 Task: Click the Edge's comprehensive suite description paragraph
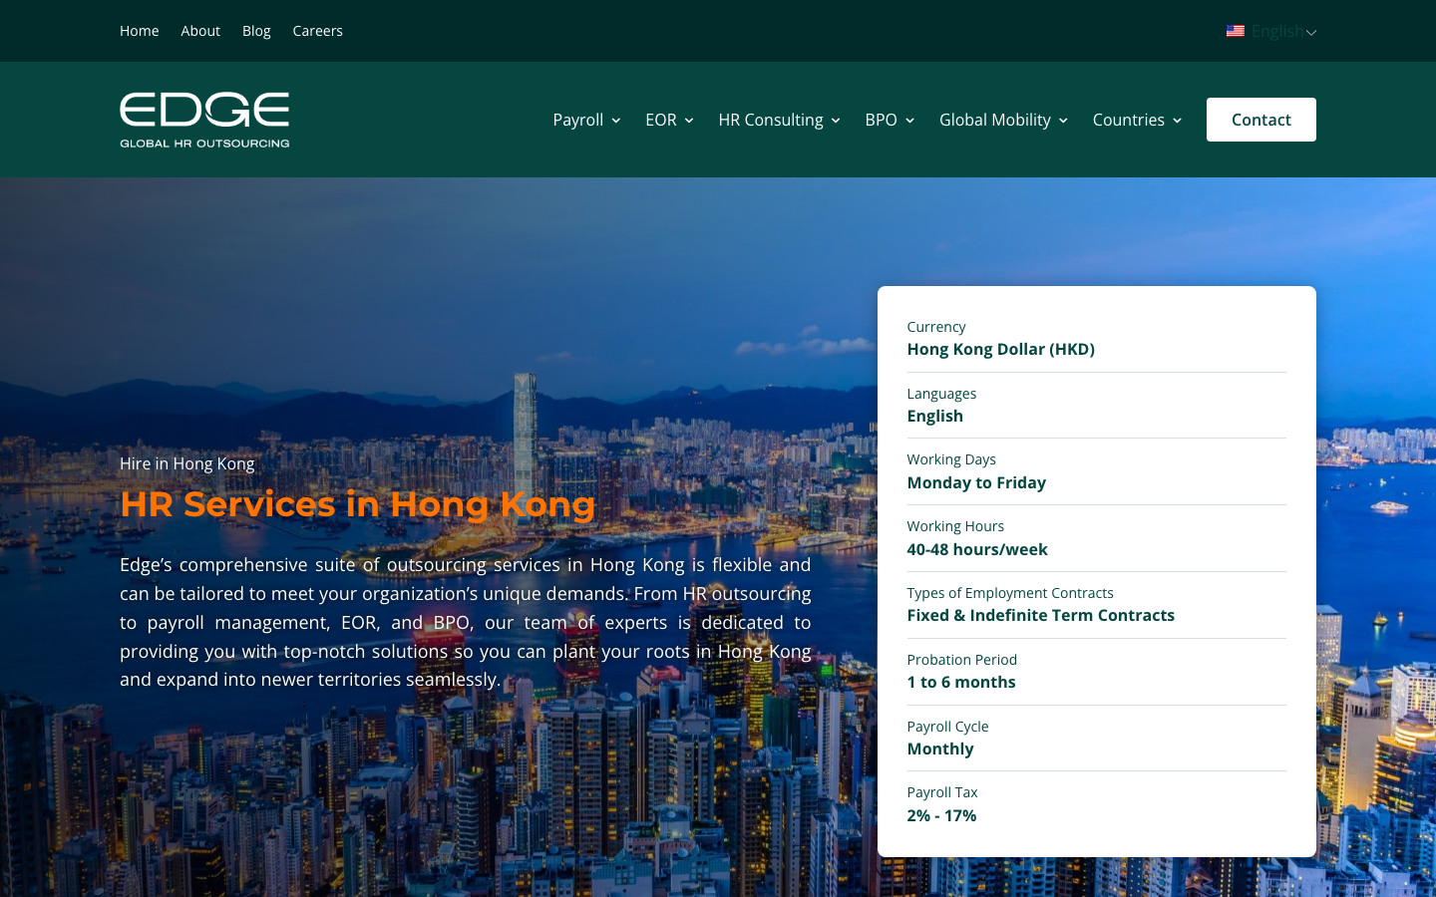[x=466, y=622]
